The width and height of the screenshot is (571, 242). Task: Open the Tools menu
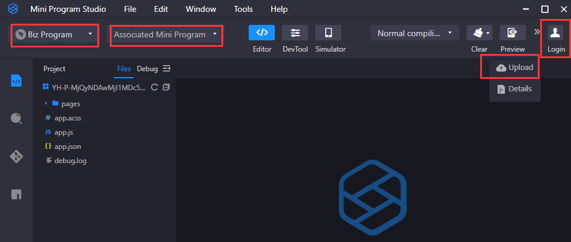[x=243, y=9]
